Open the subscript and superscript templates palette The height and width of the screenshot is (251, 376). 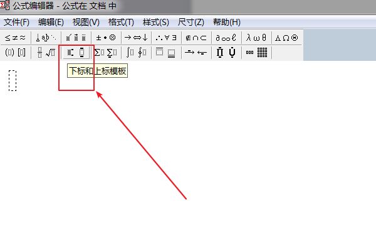coord(76,52)
